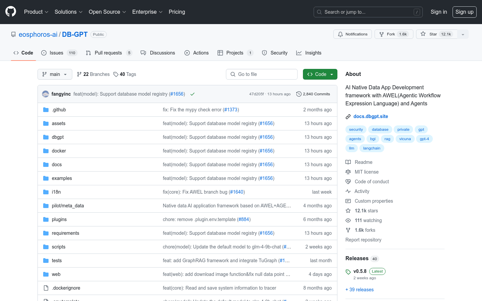Click the link icon beside docs.dbgpt.site
482x301 pixels.
348,117
